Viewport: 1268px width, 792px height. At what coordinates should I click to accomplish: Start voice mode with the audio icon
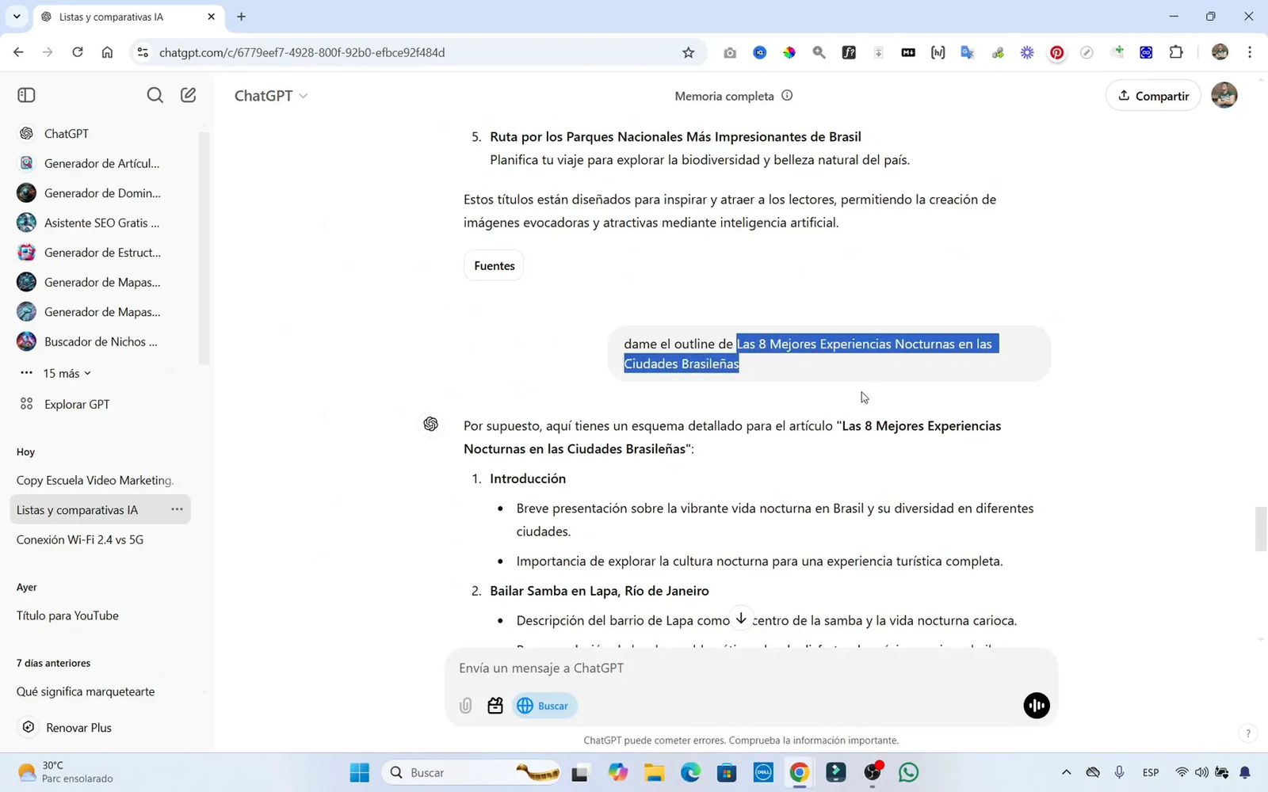pyautogui.click(x=1036, y=705)
